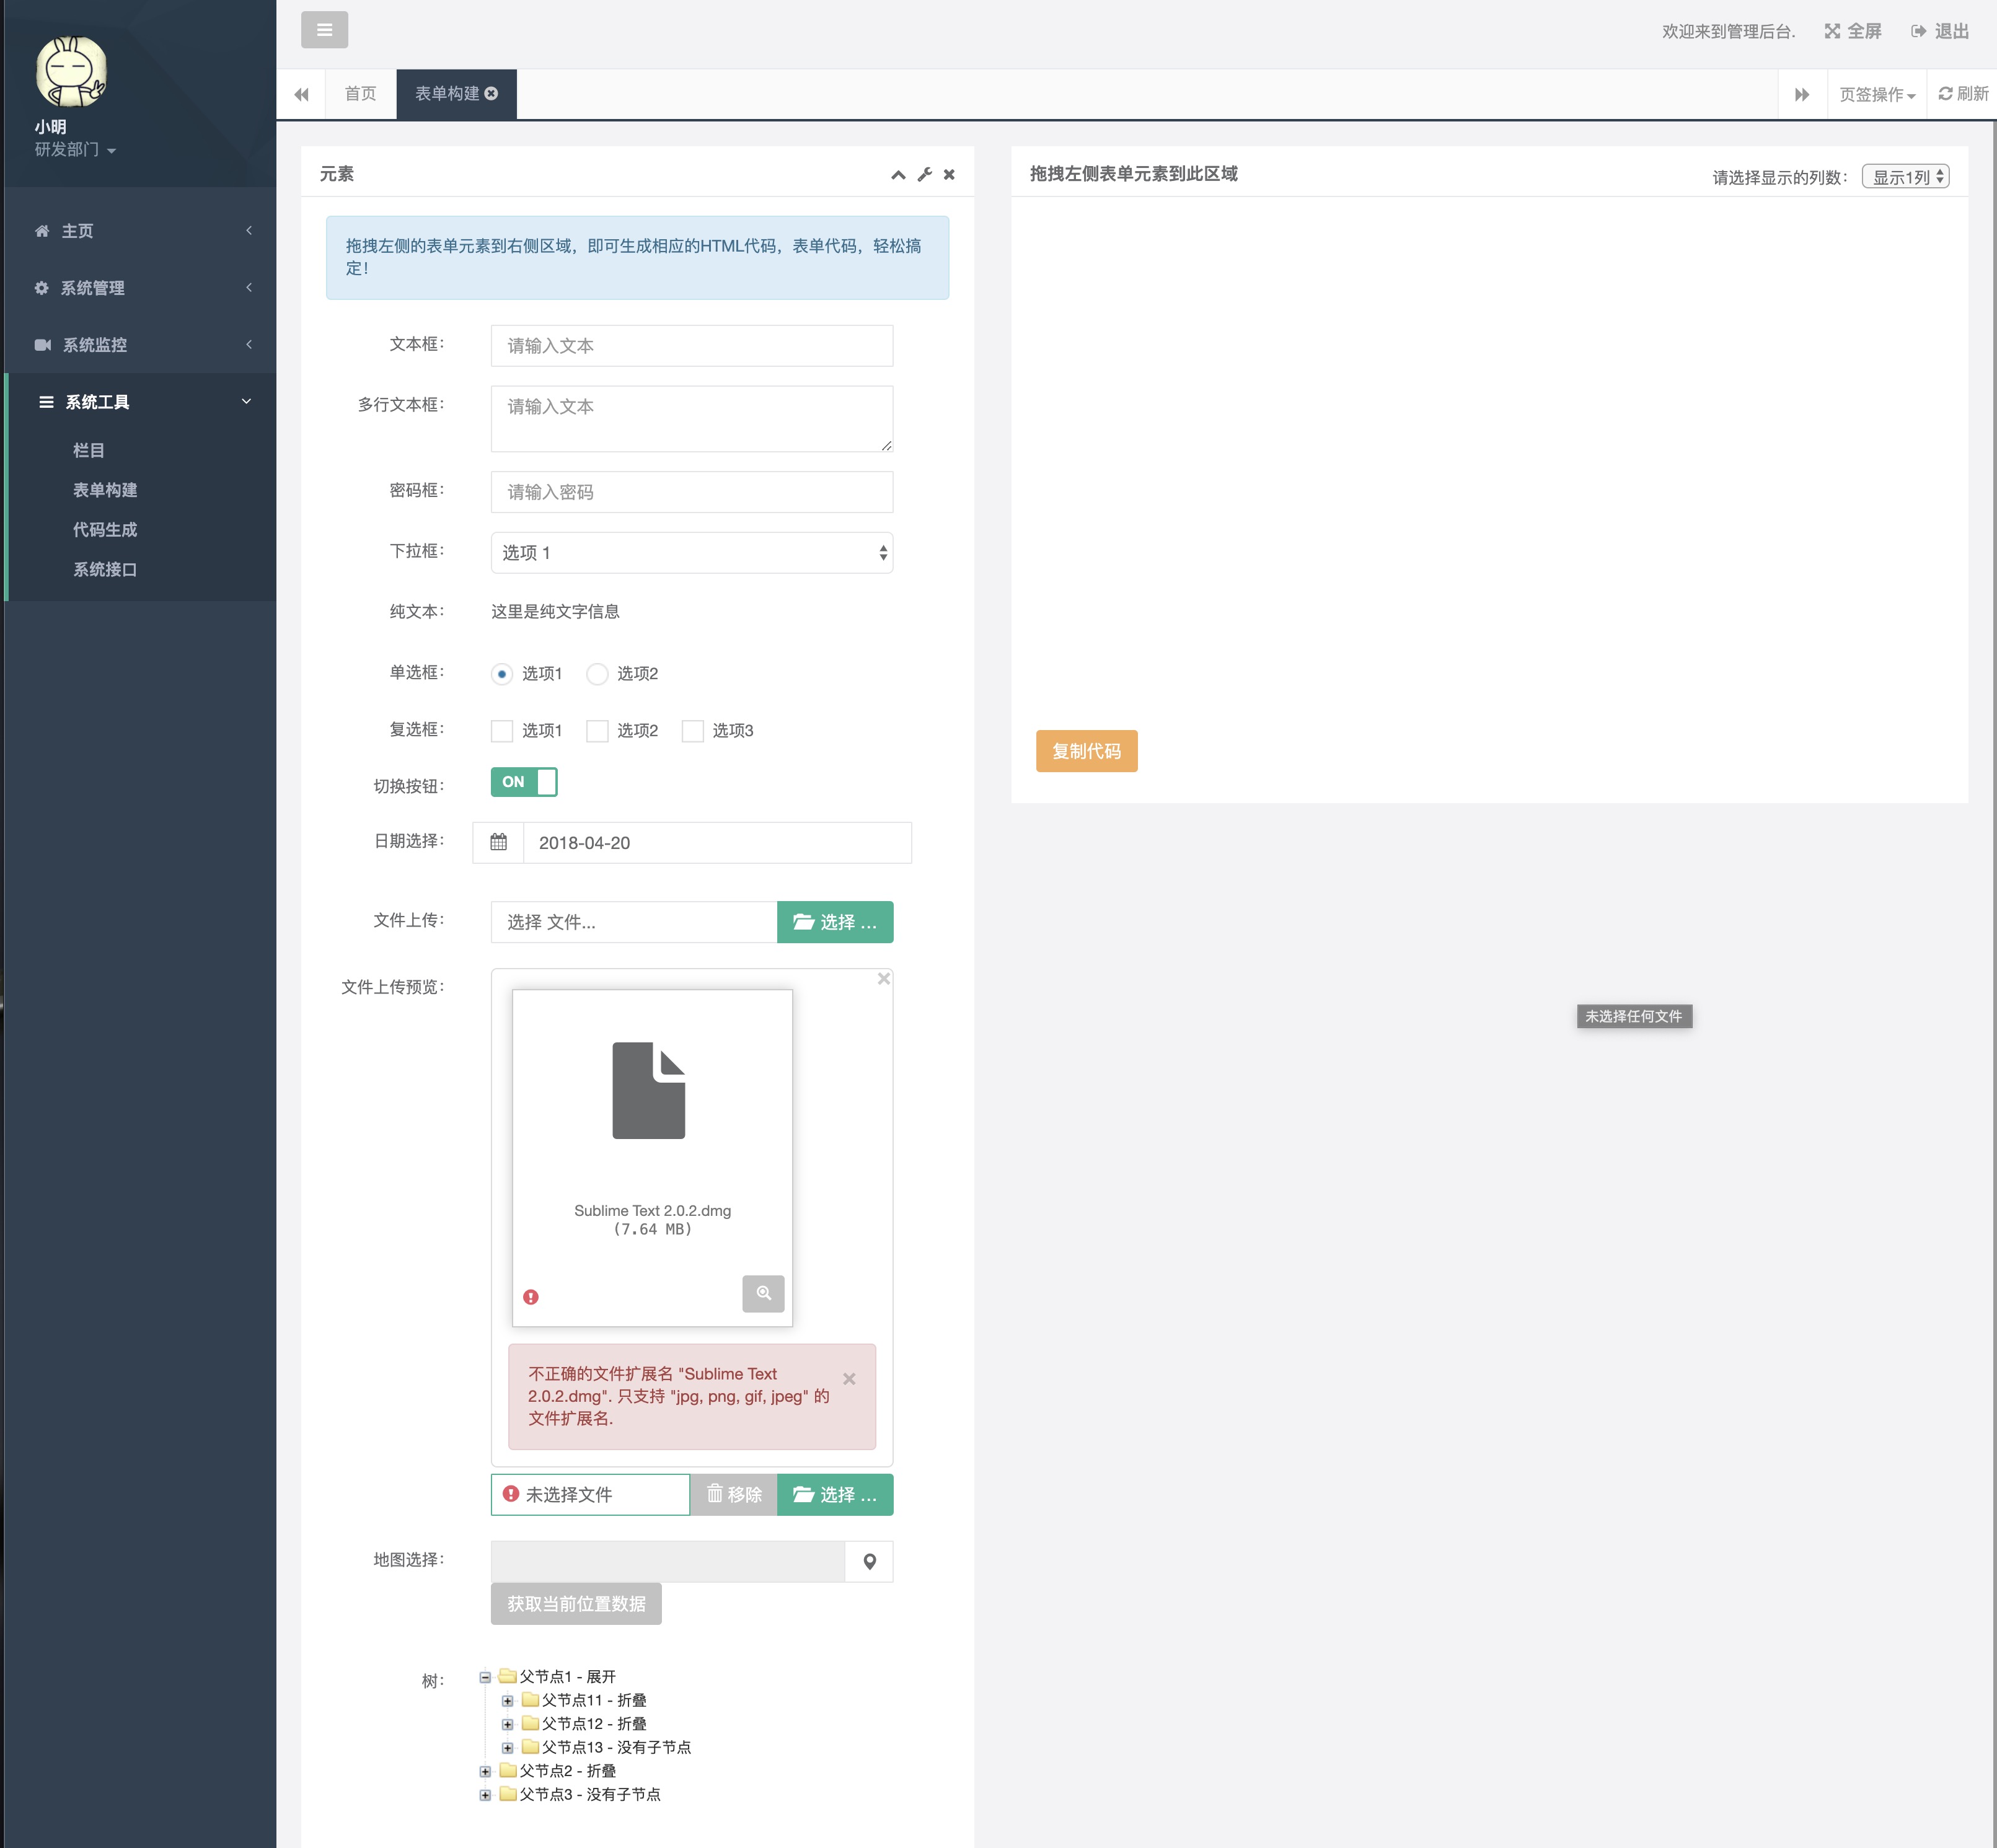Screen dimensions: 1997x1848
Task: Expand the 父节点2 - 折叠 tree node
Action: [x=485, y=1771]
